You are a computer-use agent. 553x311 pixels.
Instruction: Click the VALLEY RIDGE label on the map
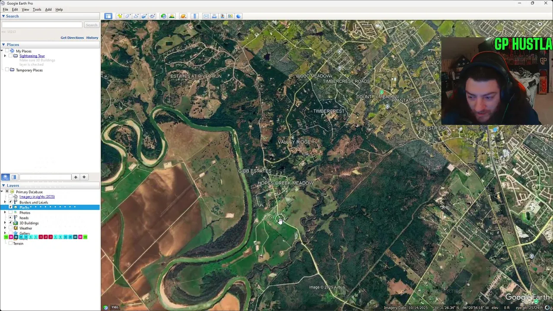tap(294, 142)
